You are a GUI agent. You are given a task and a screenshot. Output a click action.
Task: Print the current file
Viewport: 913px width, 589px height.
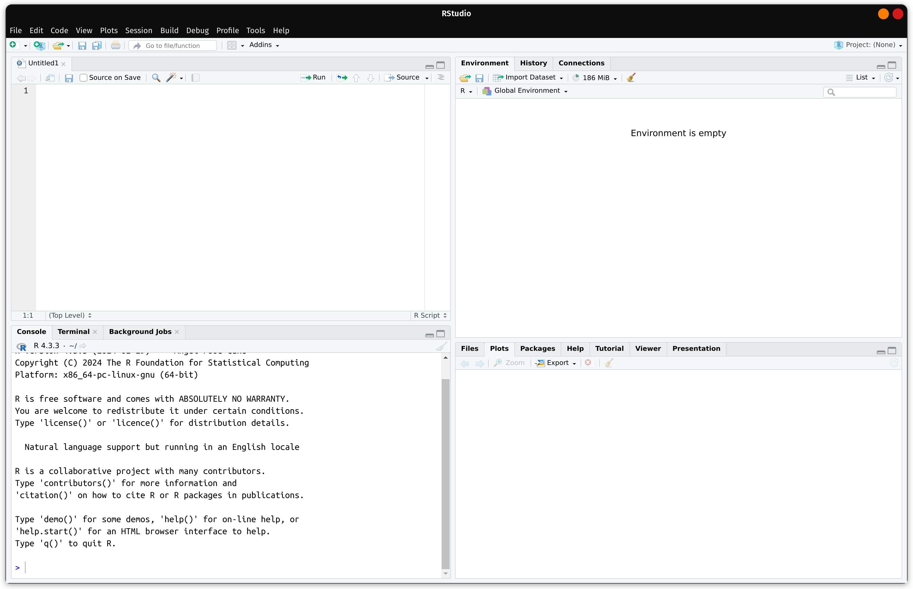[x=116, y=45]
